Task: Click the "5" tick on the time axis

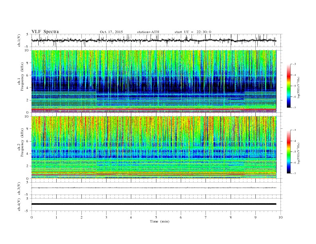Action: [156, 217]
